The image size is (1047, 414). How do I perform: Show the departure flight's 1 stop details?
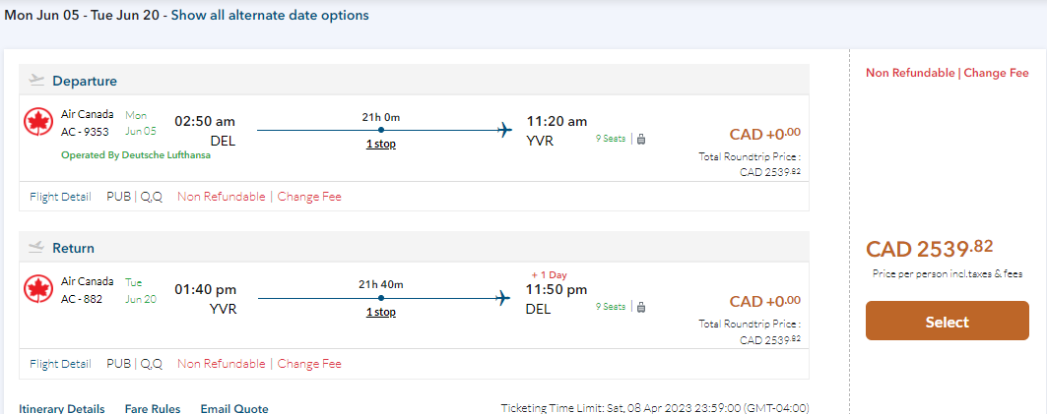coord(380,145)
